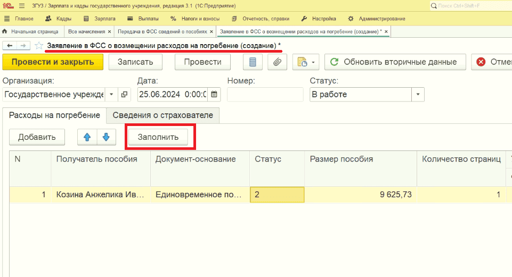
Task: Navigate forward with the right arrow
Action: click(x=23, y=46)
